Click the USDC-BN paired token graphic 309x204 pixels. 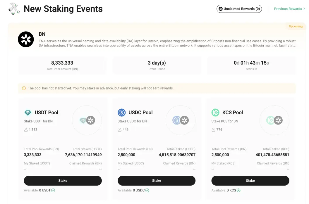coord(181,120)
